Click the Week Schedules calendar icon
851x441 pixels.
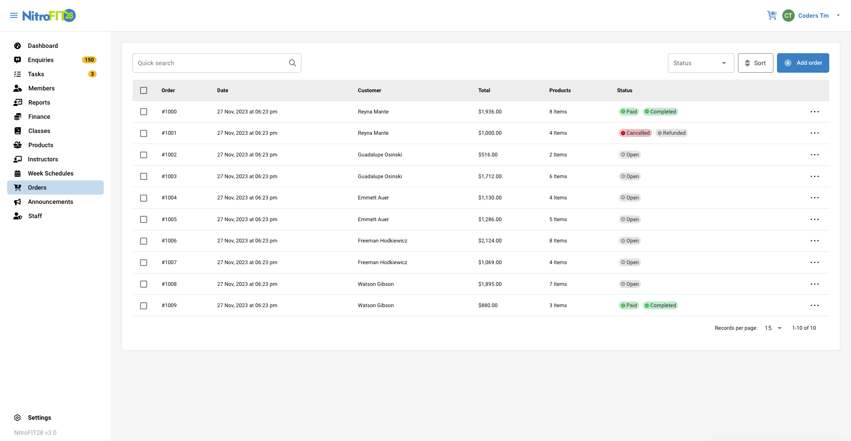17,173
